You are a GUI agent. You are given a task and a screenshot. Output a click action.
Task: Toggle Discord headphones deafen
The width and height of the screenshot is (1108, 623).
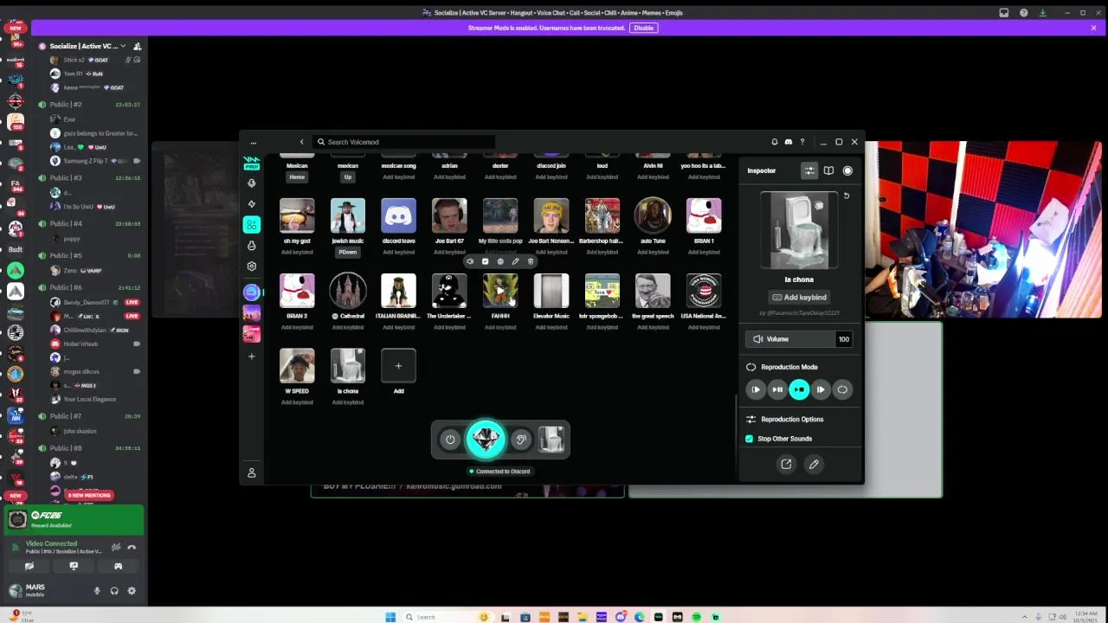pos(114,591)
